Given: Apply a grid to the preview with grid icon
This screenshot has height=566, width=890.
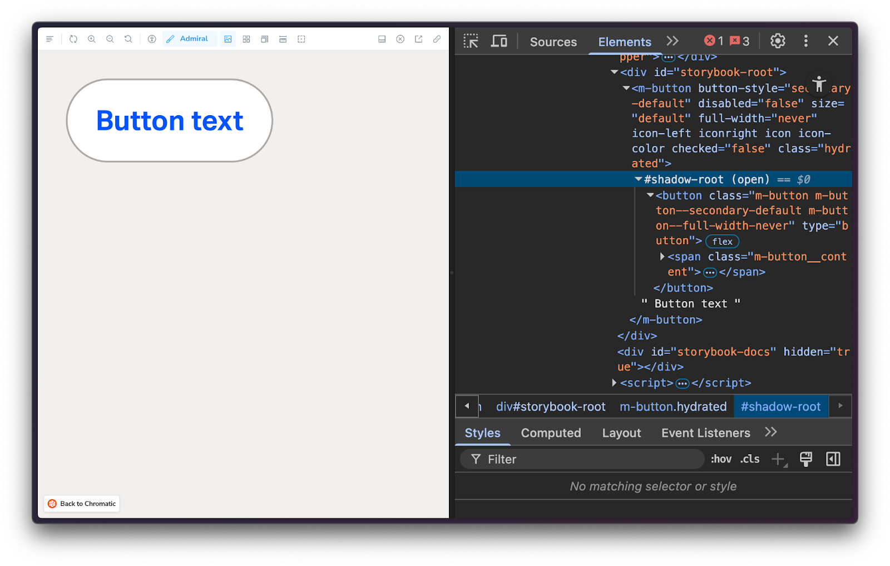Looking at the screenshot, I should 246,39.
